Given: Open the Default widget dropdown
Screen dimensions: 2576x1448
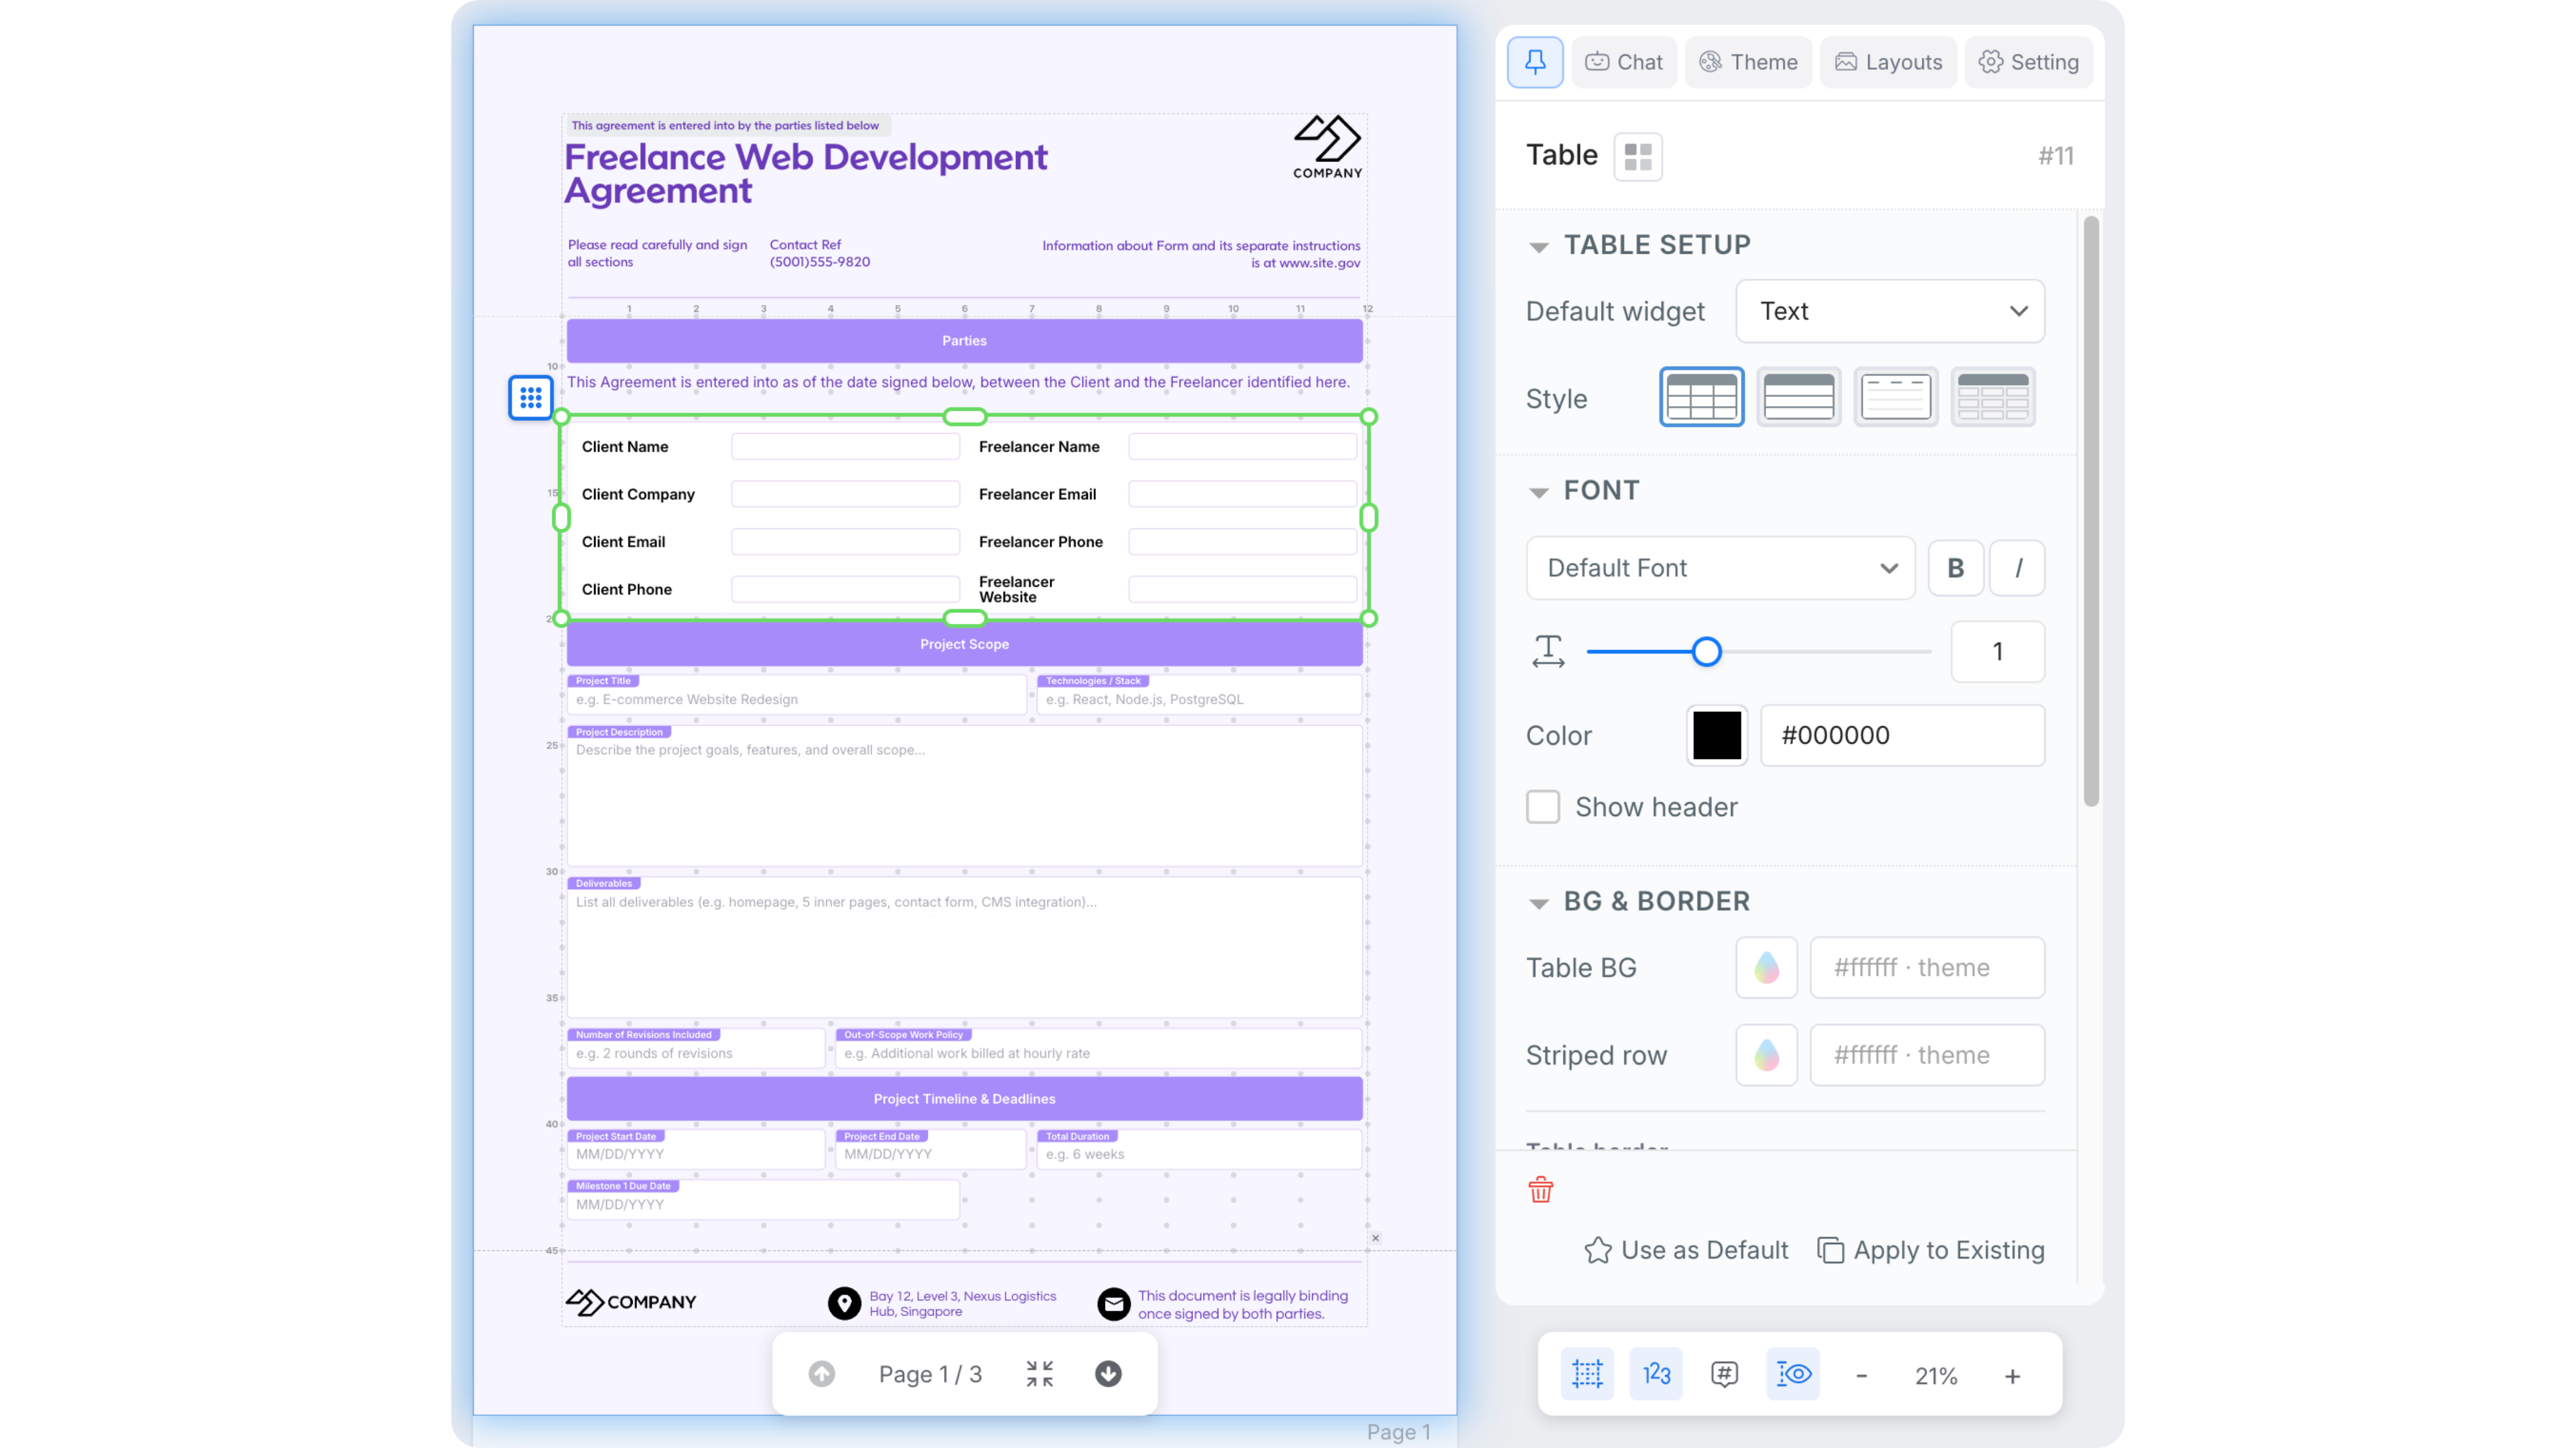Looking at the screenshot, I should click(x=1890, y=311).
